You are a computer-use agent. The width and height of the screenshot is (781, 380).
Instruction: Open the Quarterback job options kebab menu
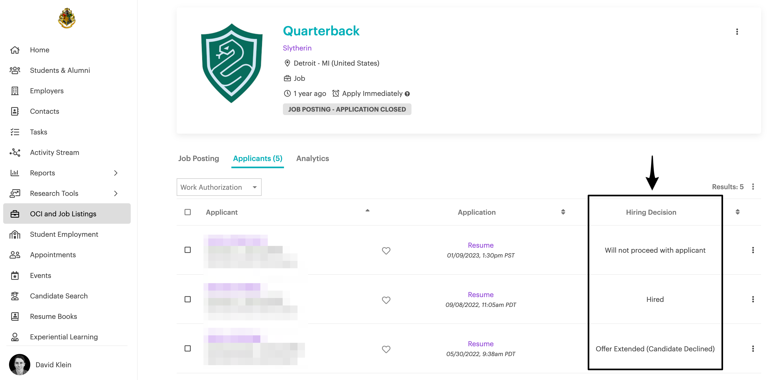coord(737,32)
